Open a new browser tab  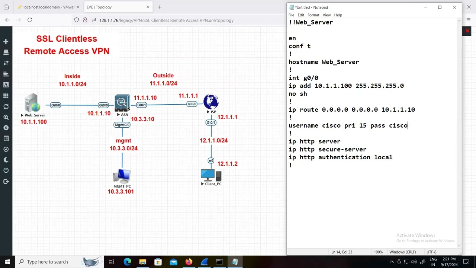click(x=160, y=7)
